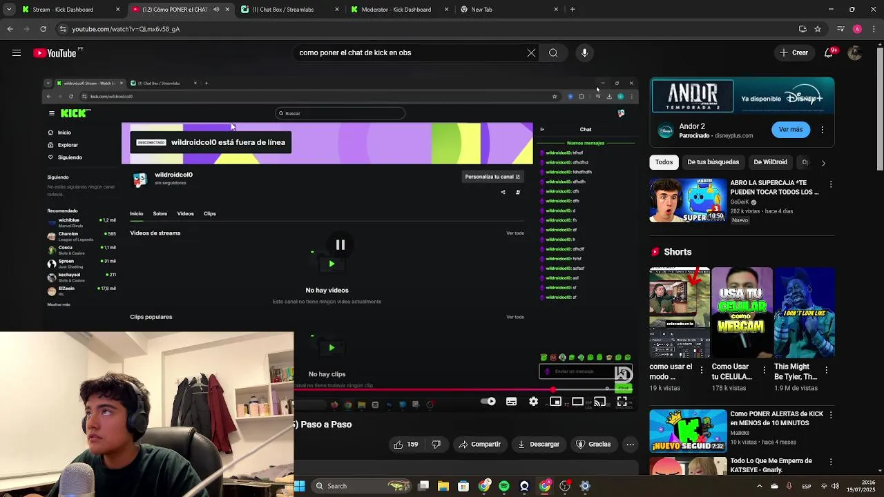Open more actions menu below video
This screenshot has height=497, width=884.
point(630,445)
